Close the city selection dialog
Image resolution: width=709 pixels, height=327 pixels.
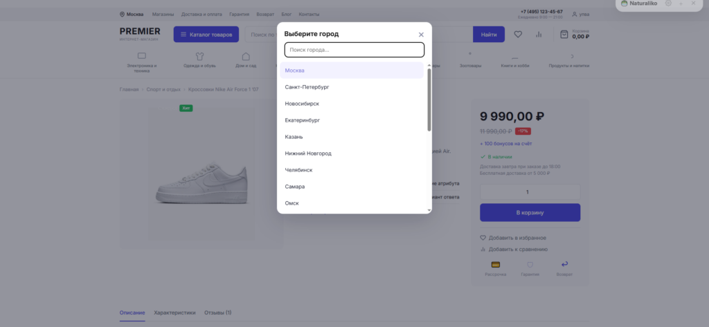tap(421, 35)
